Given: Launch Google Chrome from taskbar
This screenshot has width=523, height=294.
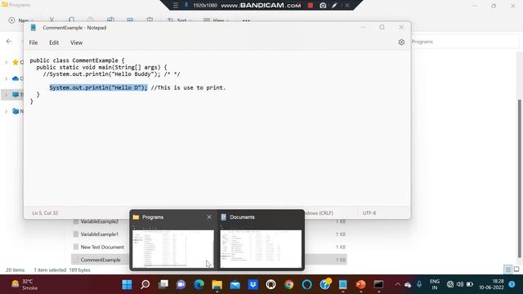Looking at the screenshot, I should tap(288, 284).
